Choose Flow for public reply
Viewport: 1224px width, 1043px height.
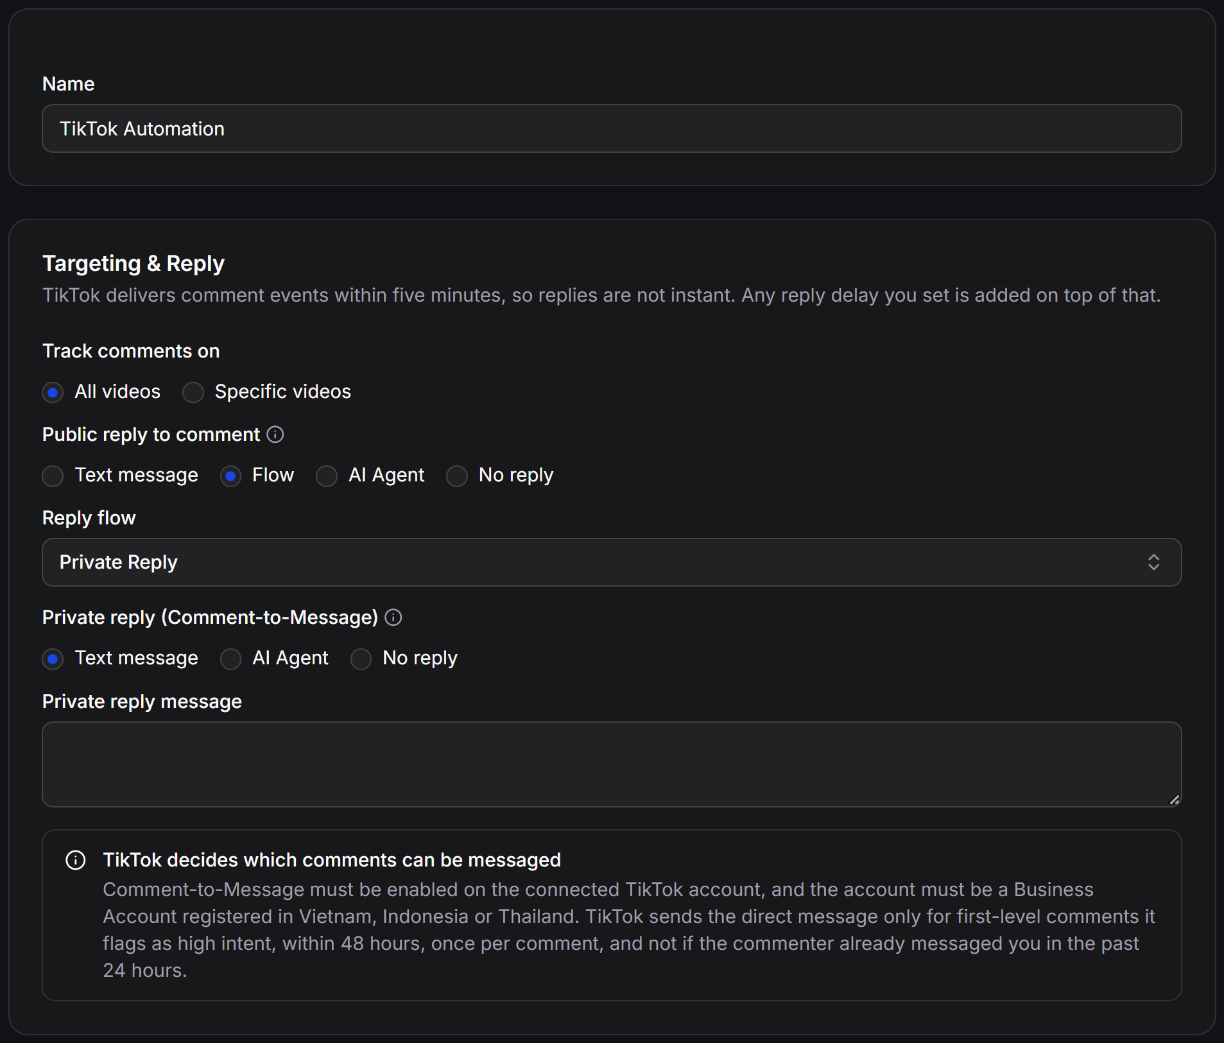click(230, 476)
